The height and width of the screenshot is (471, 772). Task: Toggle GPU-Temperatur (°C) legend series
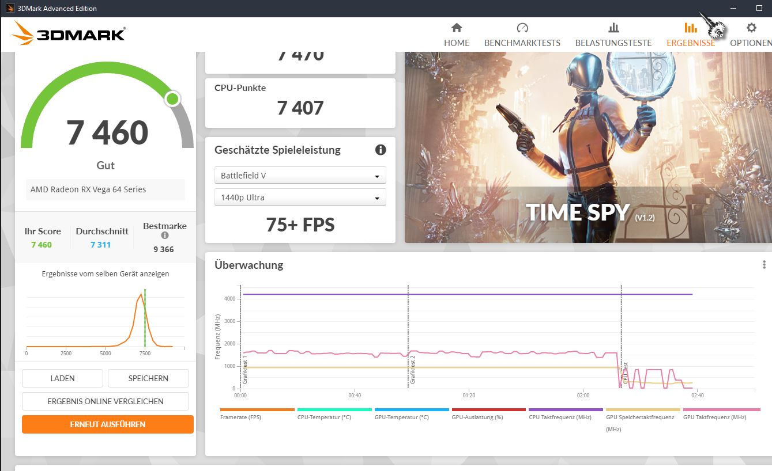(x=412, y=414)
